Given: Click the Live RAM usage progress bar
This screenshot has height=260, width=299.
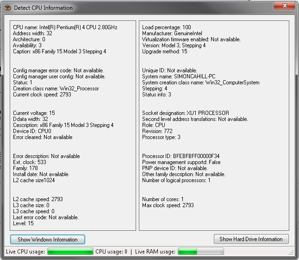Looking at the screenshot, I should click(201, 251).
